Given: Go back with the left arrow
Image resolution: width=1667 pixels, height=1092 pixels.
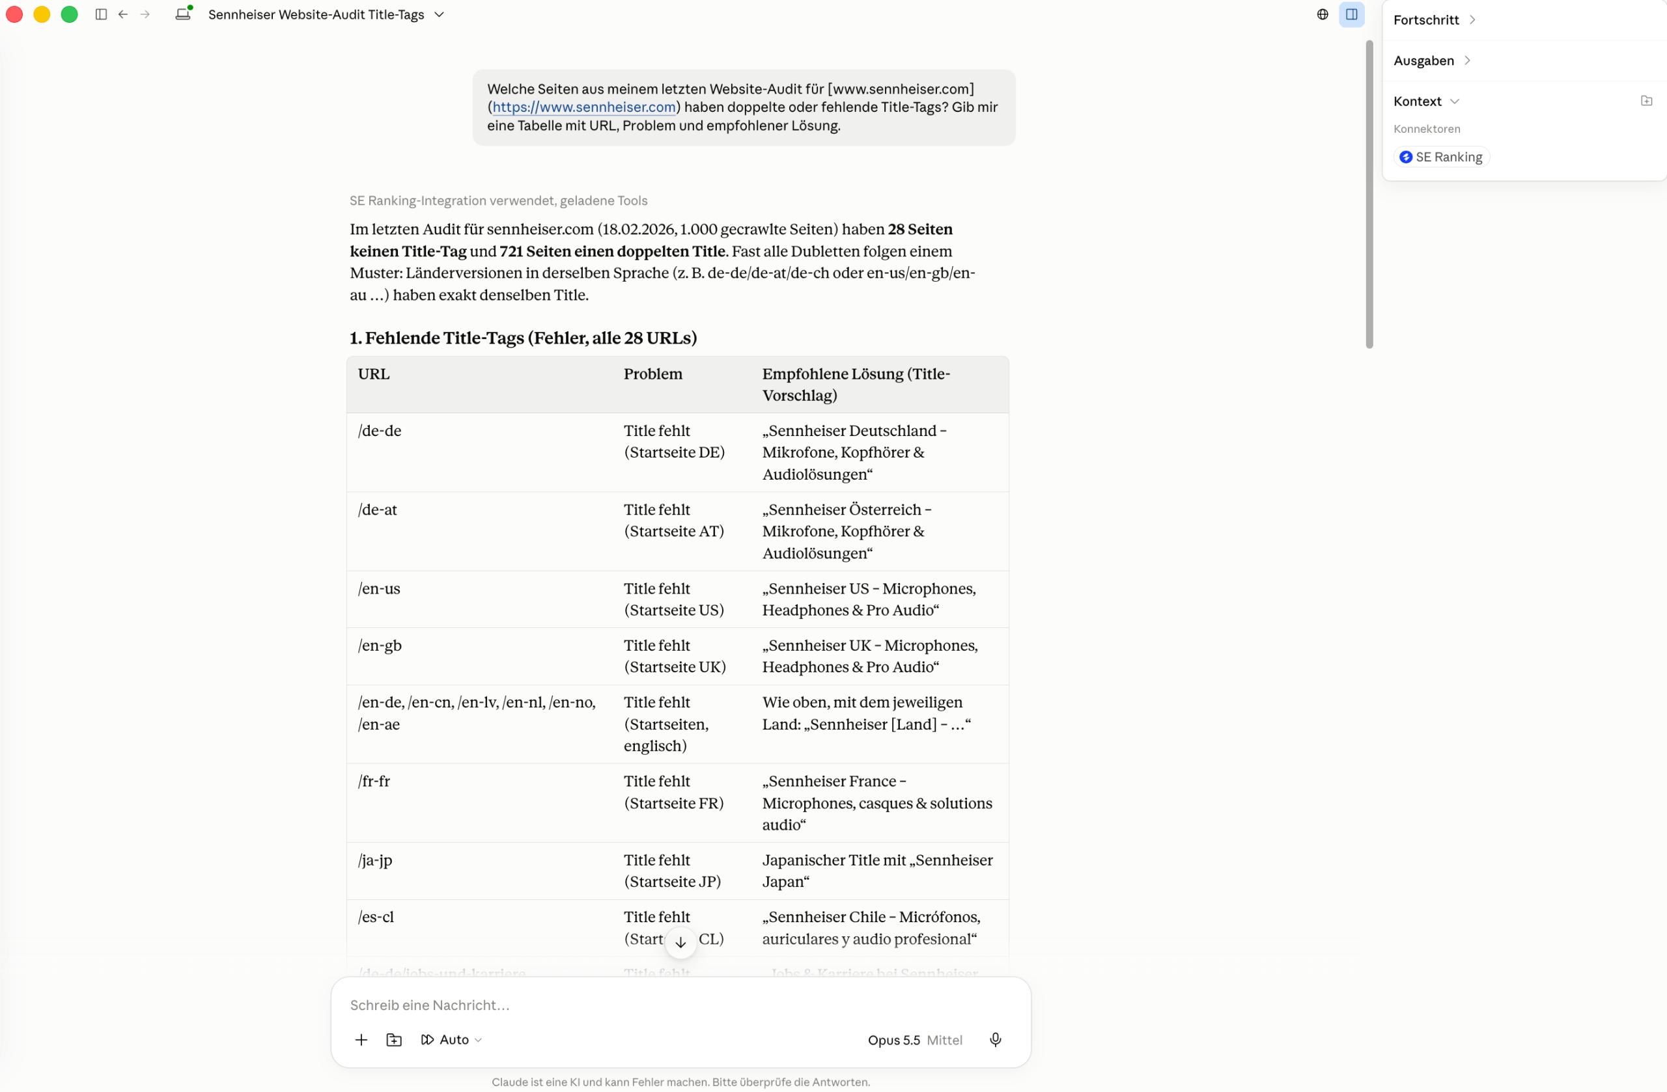Looking at the screenshot, I should [123, 15].
